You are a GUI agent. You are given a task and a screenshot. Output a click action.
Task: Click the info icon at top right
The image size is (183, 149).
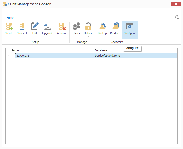pos(177,17)
